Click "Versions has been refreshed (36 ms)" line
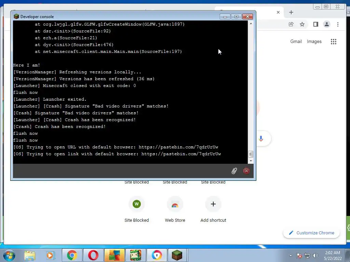Viewport: 350px width, 262px height. (84, 79)
